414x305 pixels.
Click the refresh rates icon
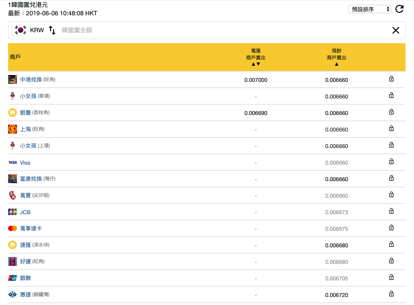click(x=399, y=9)
